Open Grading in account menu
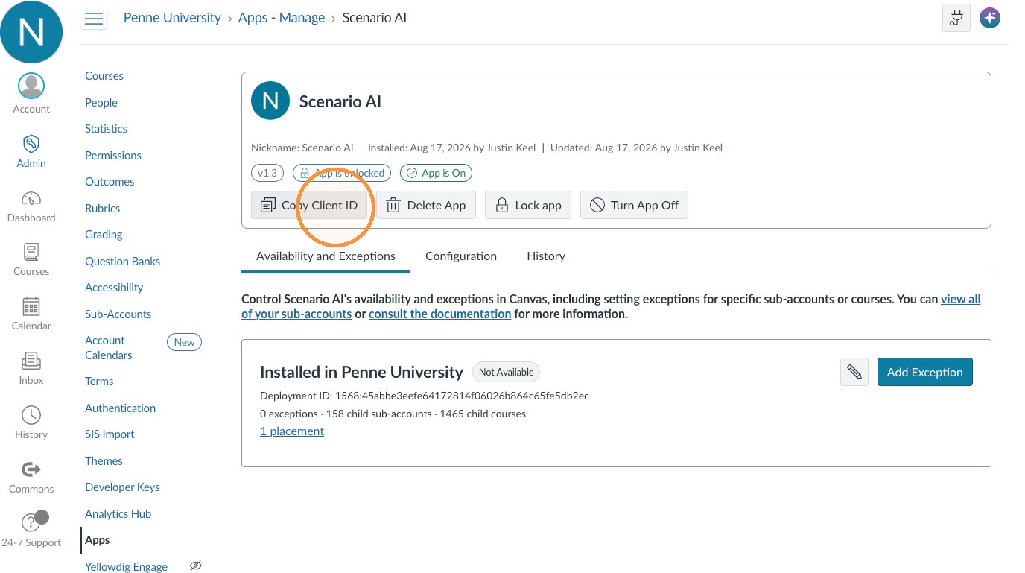This screenshot has height=573, width=1025. tap(104, 235)
